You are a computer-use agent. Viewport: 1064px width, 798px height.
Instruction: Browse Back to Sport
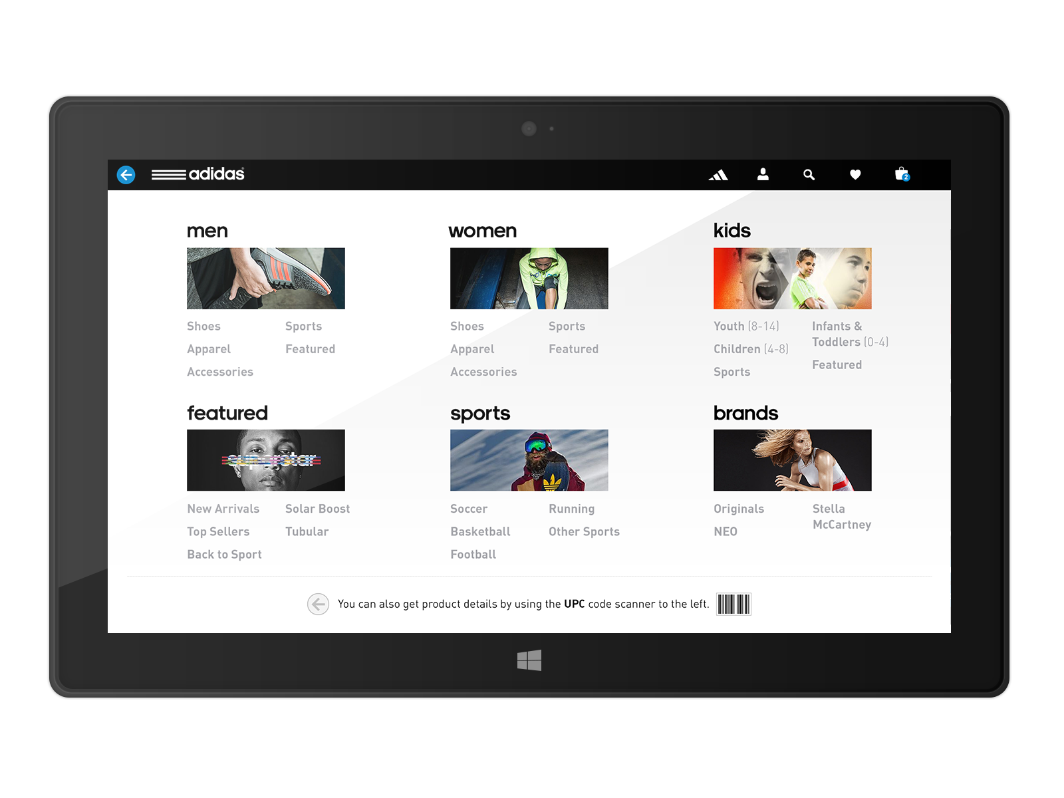click(225, 555)
